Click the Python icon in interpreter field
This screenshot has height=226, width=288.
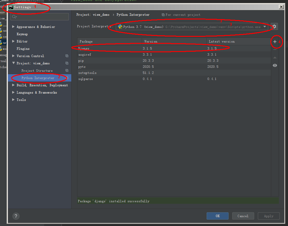[120, 27]
